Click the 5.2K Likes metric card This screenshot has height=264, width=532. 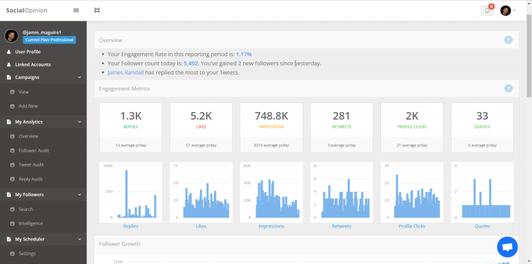pos(201,128)
